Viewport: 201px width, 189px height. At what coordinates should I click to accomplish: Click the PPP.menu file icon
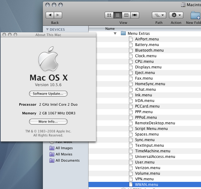point(131,112)
